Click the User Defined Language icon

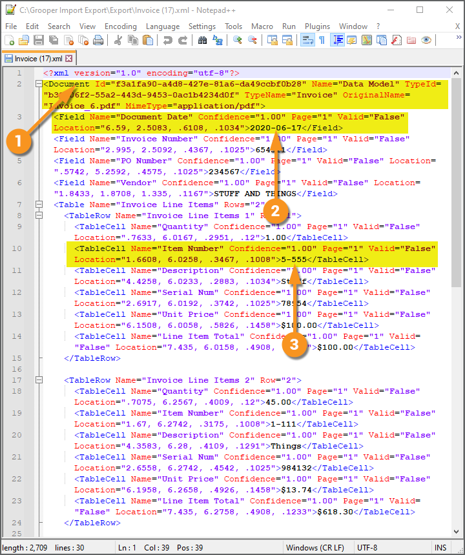[x=352, y=41]
